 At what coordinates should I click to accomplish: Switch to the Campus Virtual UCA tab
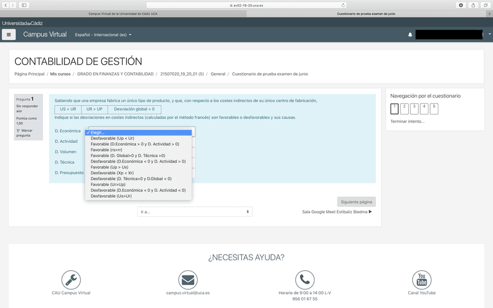pyautogui.click(x=123, y=13)
